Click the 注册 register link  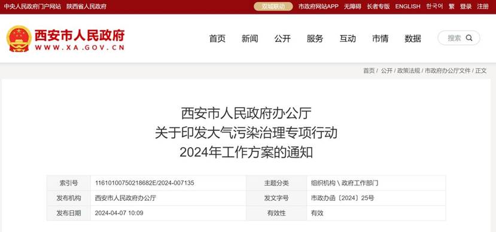483,7
